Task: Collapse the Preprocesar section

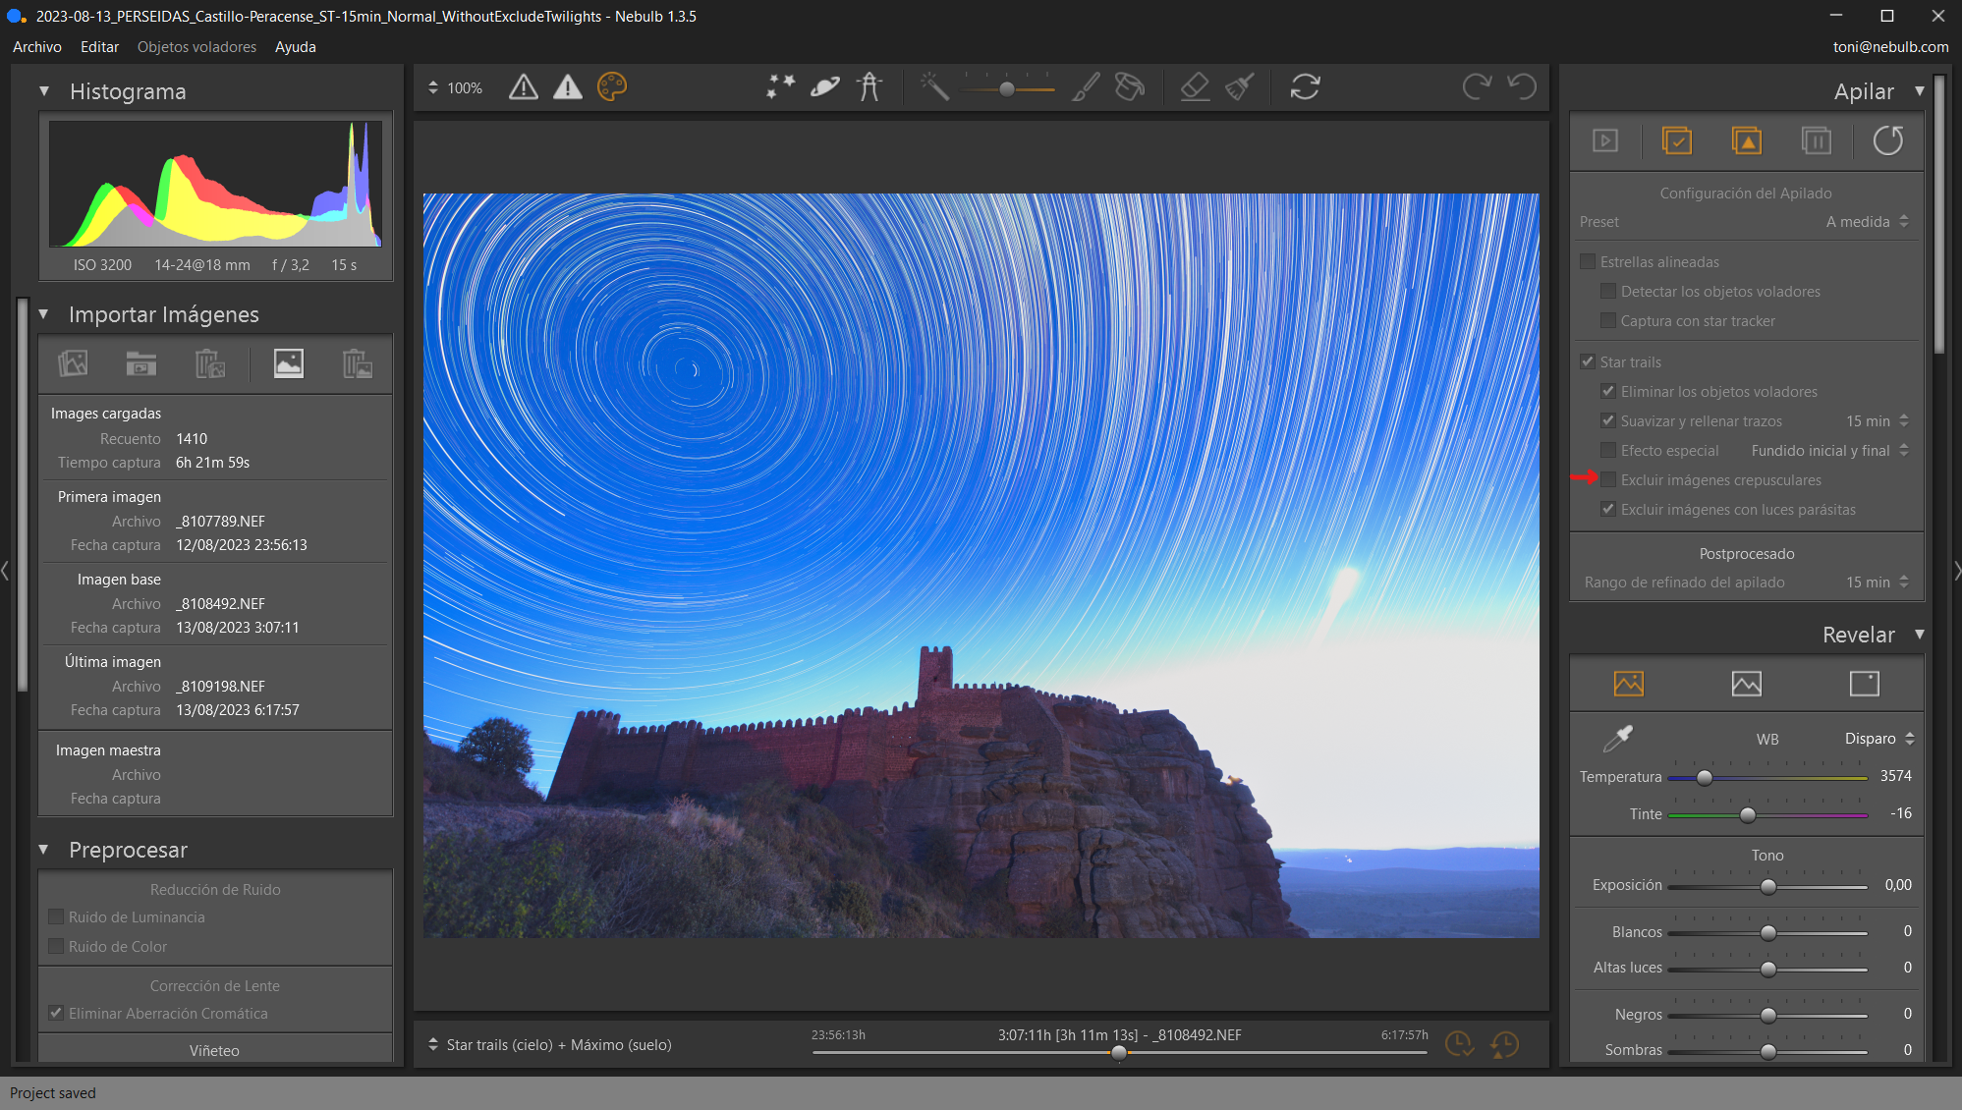Action: [x=43, y=850]
